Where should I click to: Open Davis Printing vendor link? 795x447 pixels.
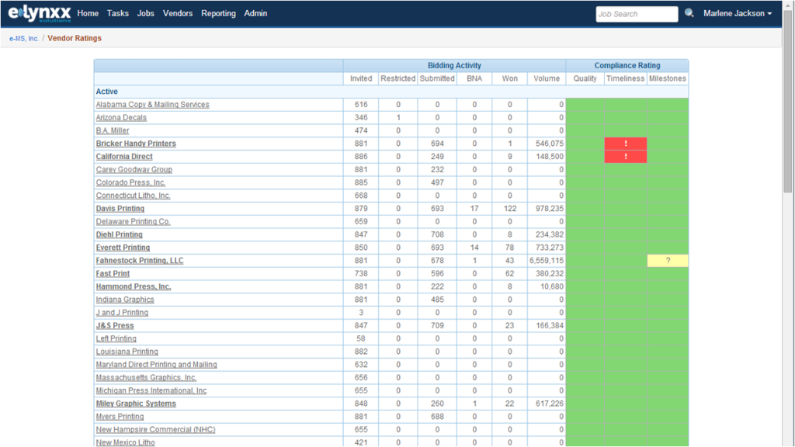click(120, 209)
